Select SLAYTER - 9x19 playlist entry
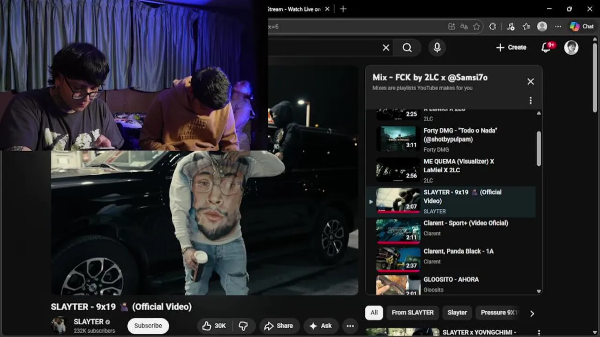600x337 pixels. point(450,202)
